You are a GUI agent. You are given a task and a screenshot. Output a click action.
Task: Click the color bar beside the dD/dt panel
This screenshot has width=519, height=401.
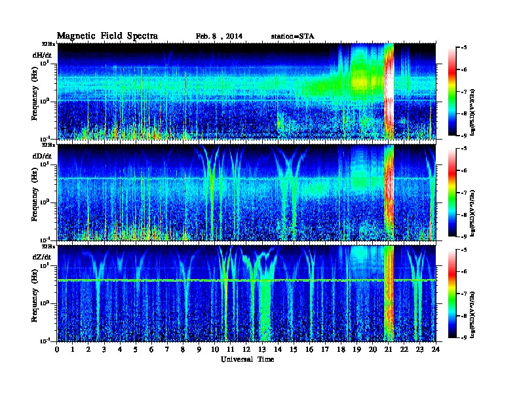pos(452,193)
